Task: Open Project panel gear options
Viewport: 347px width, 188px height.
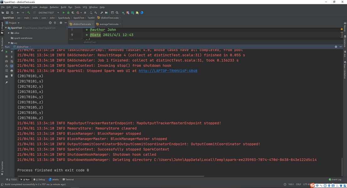Action: pyautogui.click(x=61, y=23)
